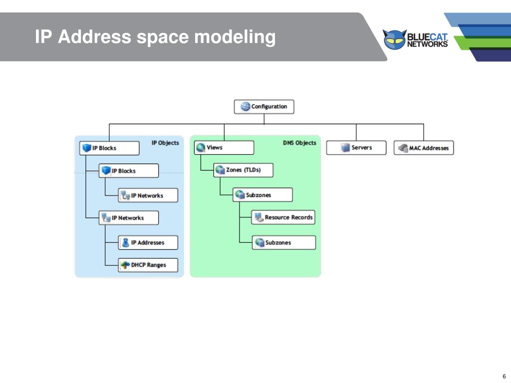Select the 'IP Addresses' node text

pos(148,243)
